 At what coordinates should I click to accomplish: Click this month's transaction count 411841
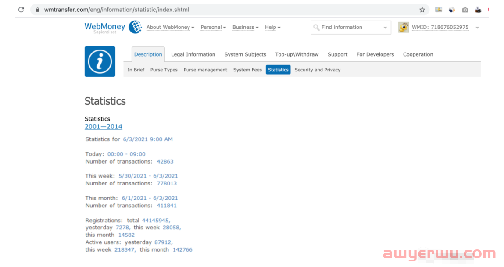point(167,206)
